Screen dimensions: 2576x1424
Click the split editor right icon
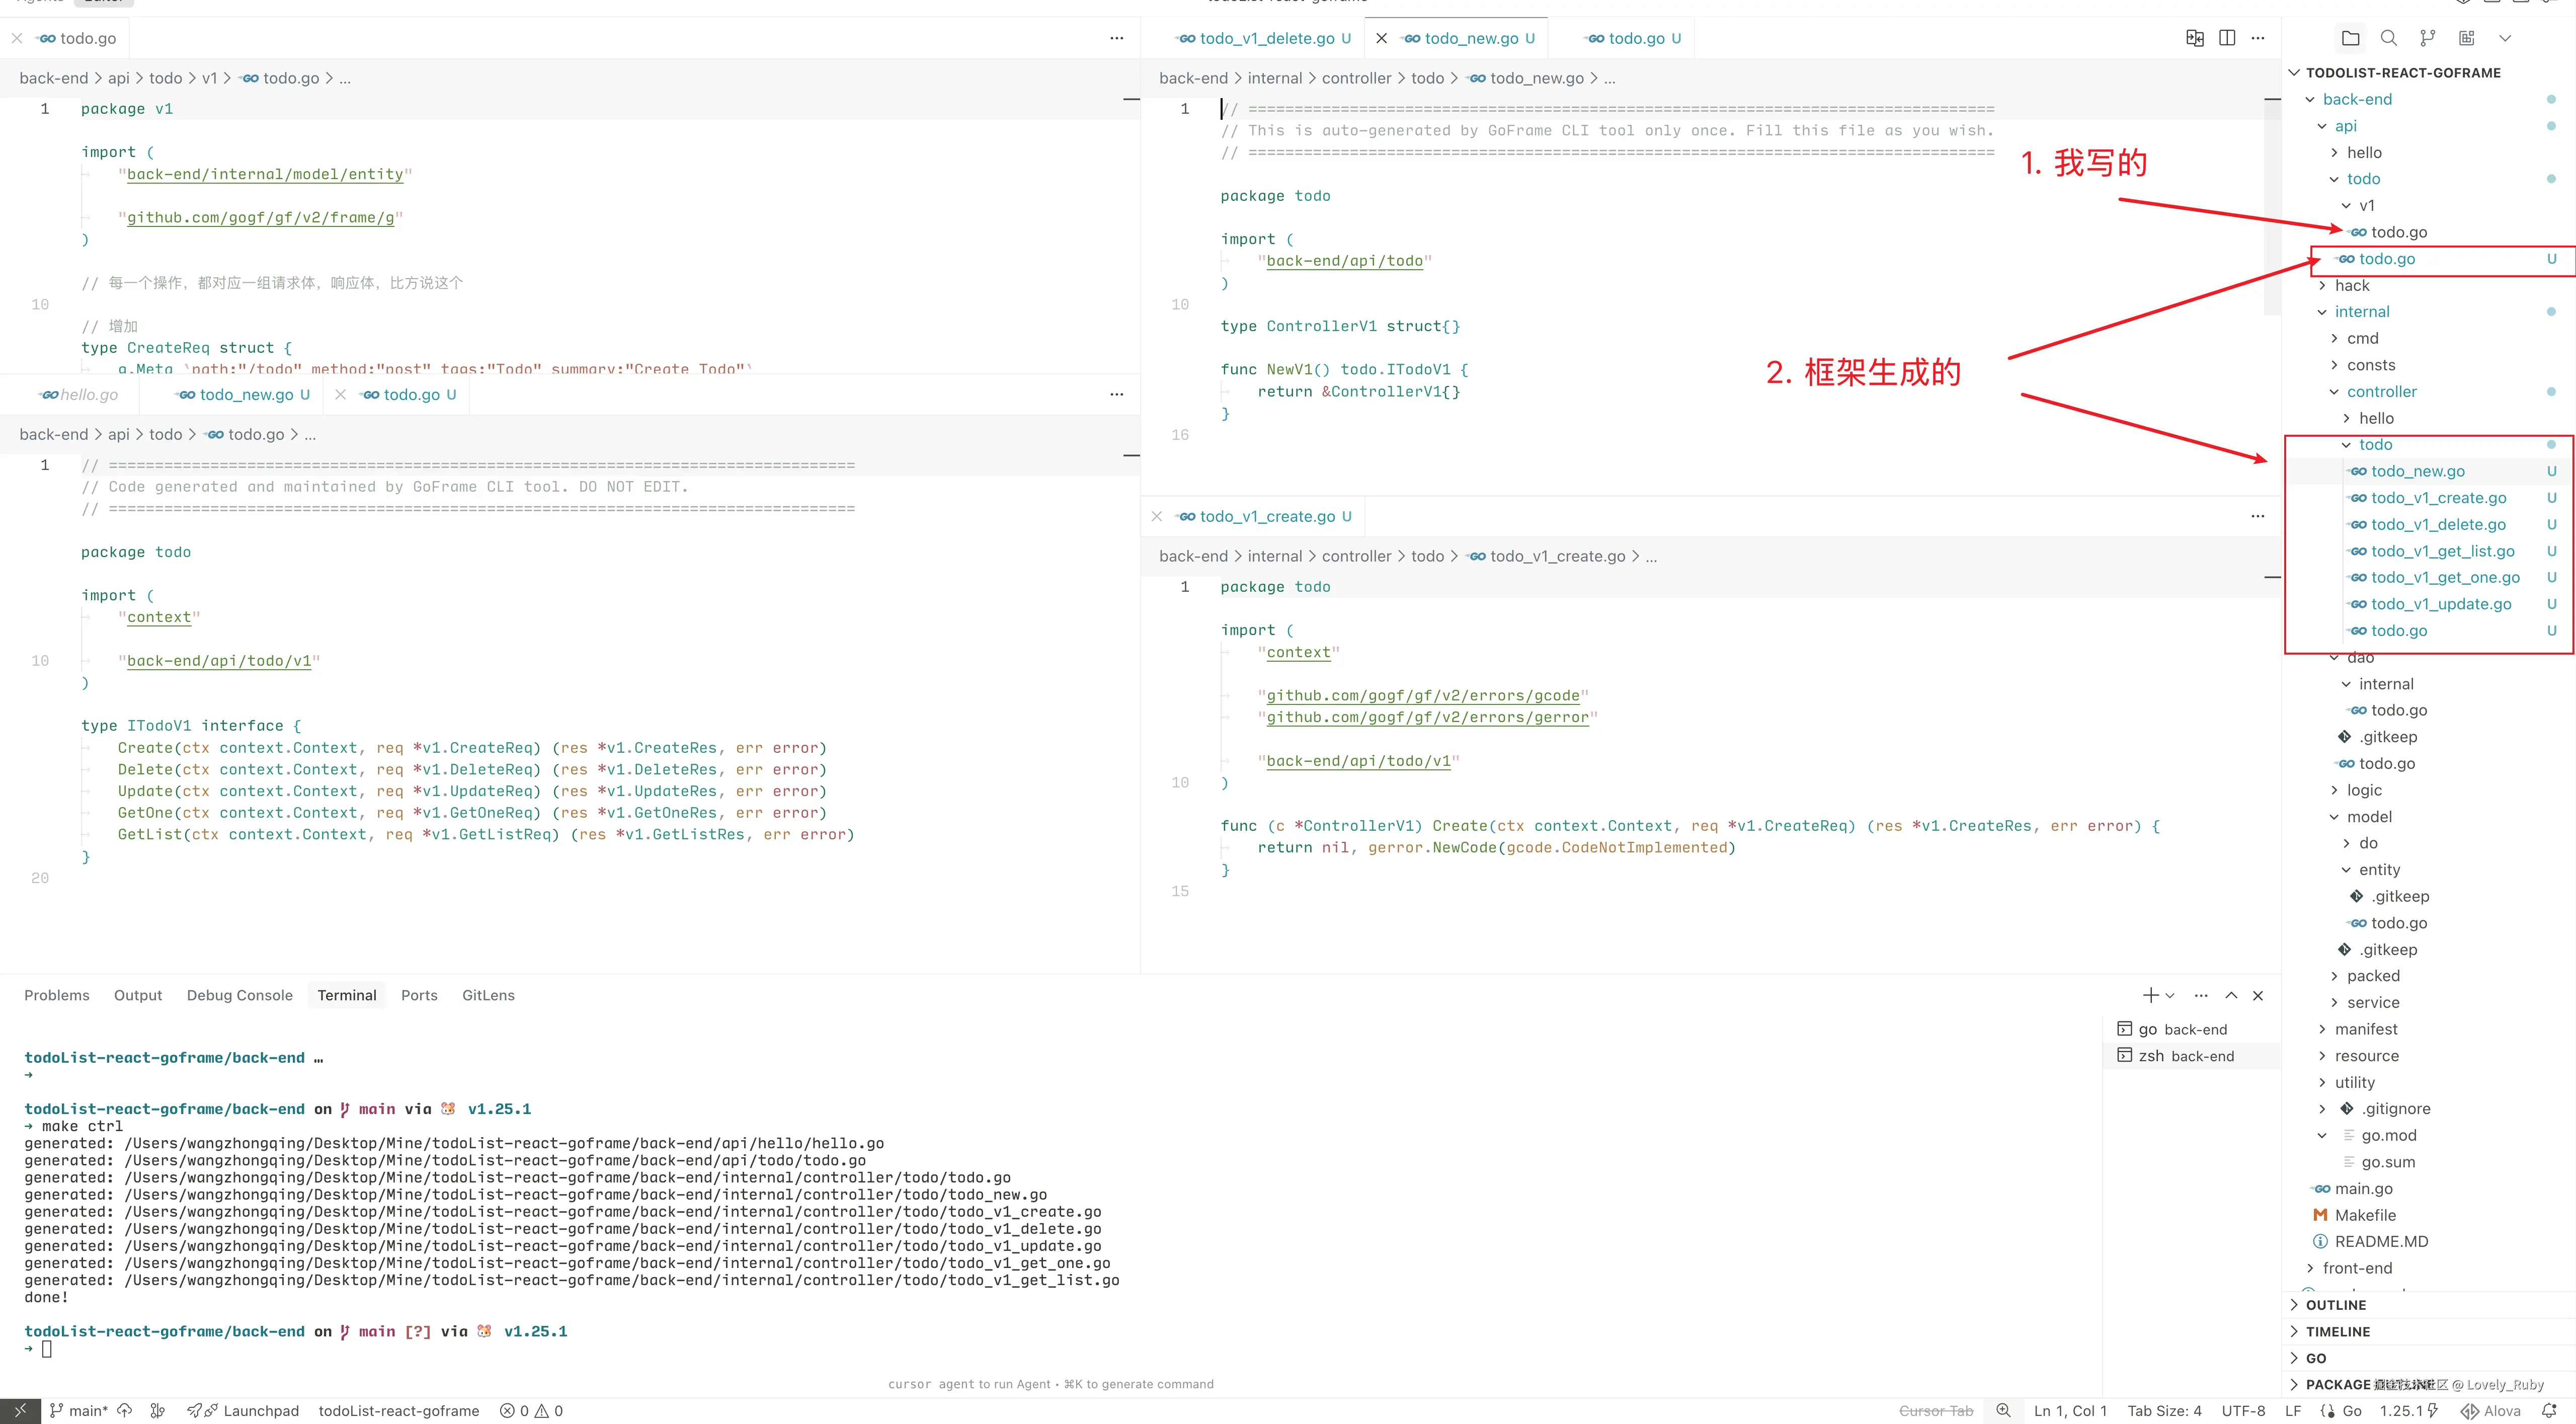(x=2227, y=38)
